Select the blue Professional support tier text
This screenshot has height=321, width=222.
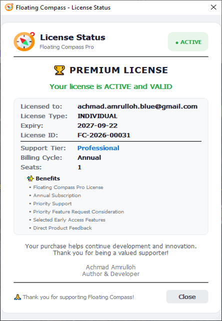(x=98, y=148)
